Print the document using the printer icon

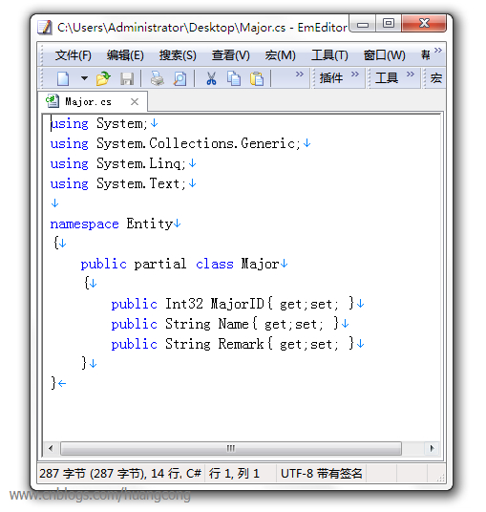tap(157, 78)
